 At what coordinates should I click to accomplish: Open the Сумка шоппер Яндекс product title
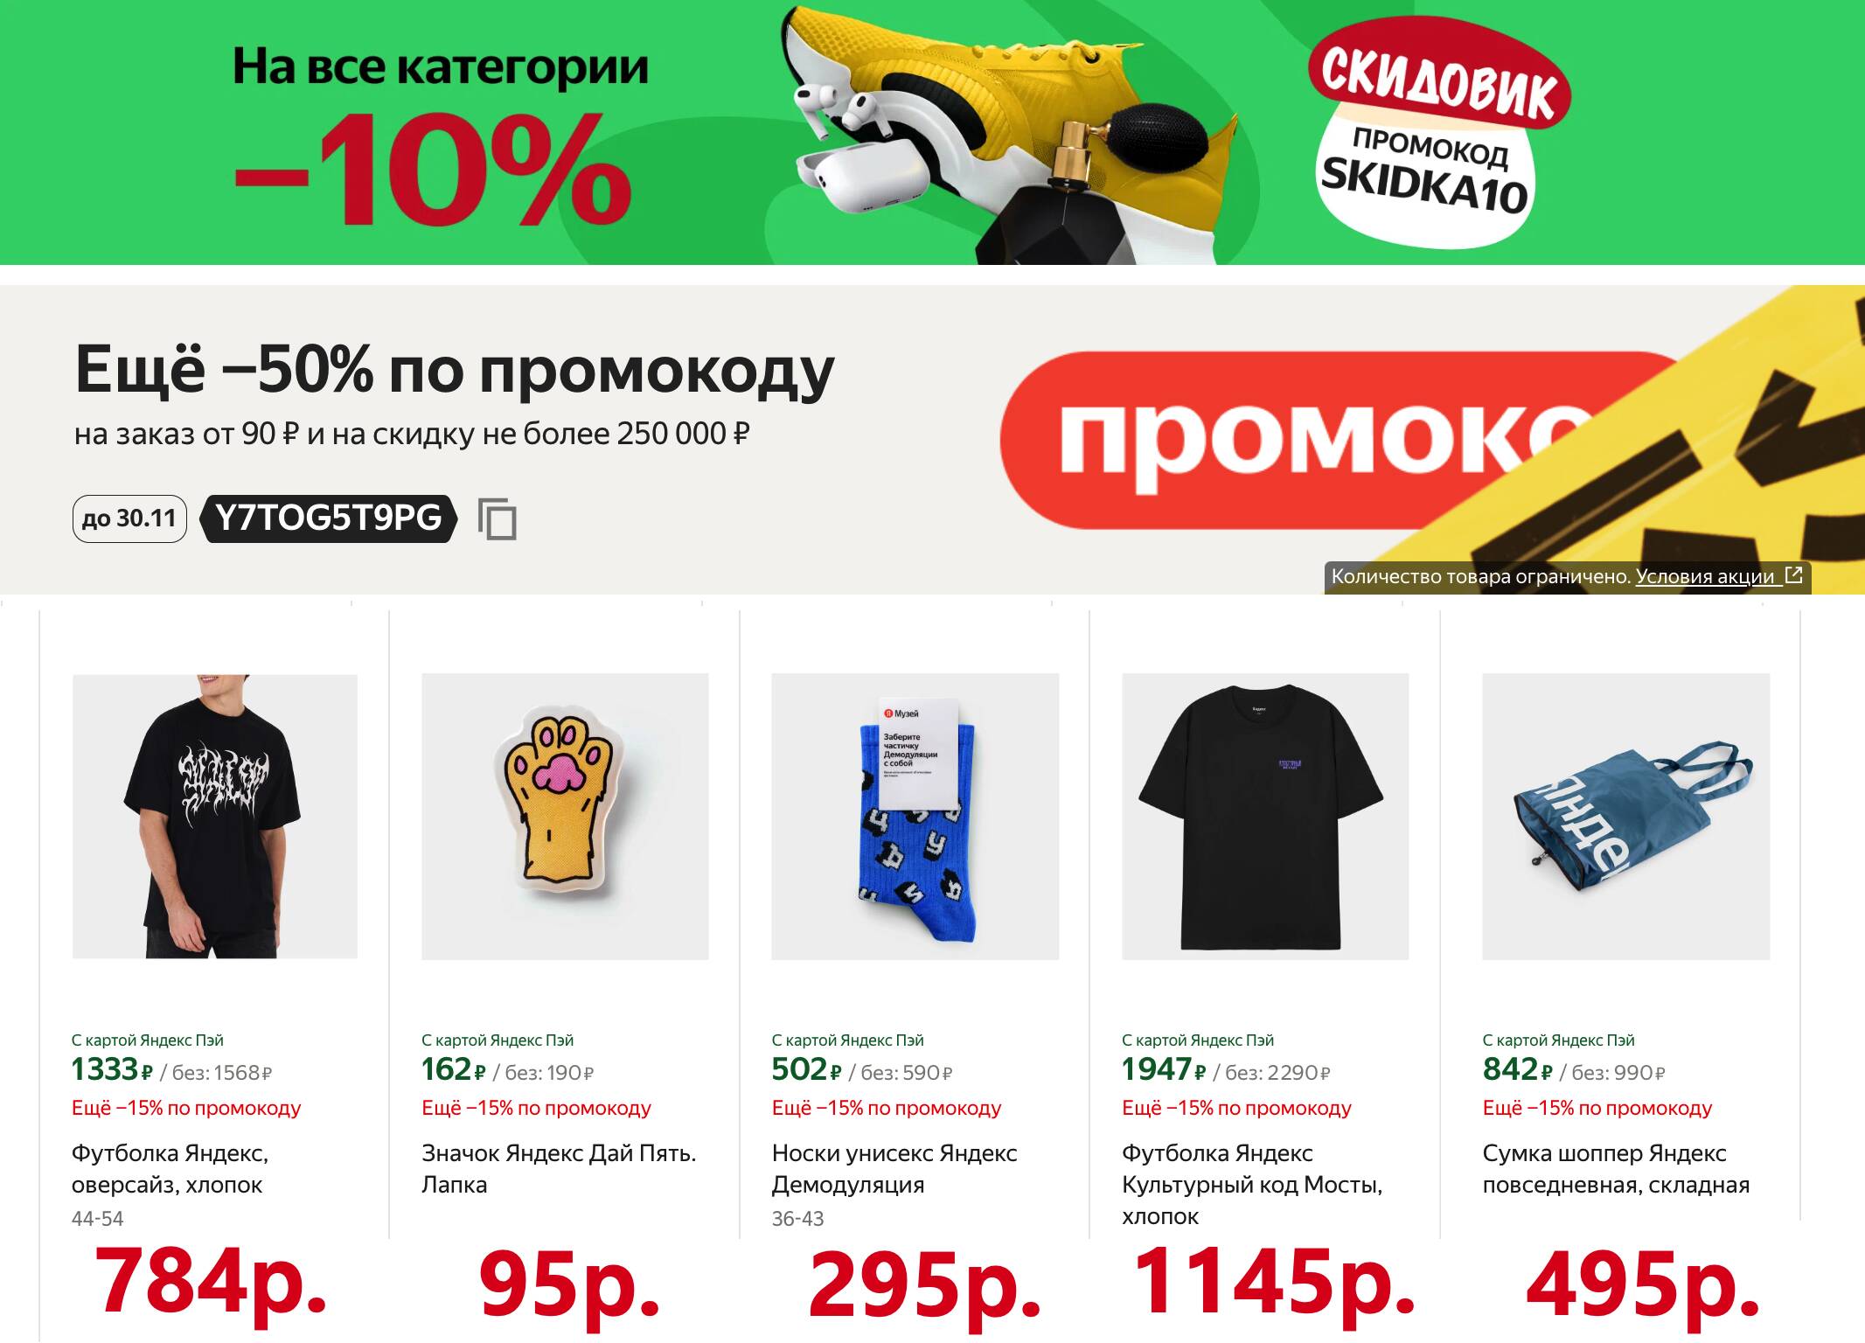pos(1616,1169)
